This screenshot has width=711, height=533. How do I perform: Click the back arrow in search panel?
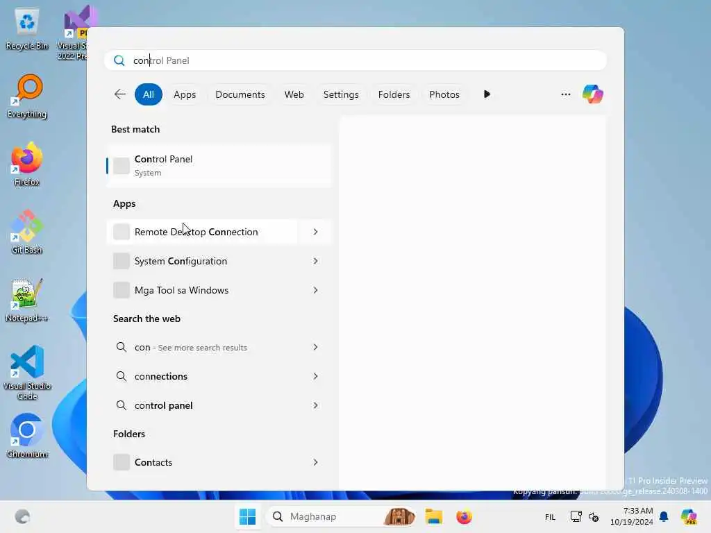pos(119,94)
